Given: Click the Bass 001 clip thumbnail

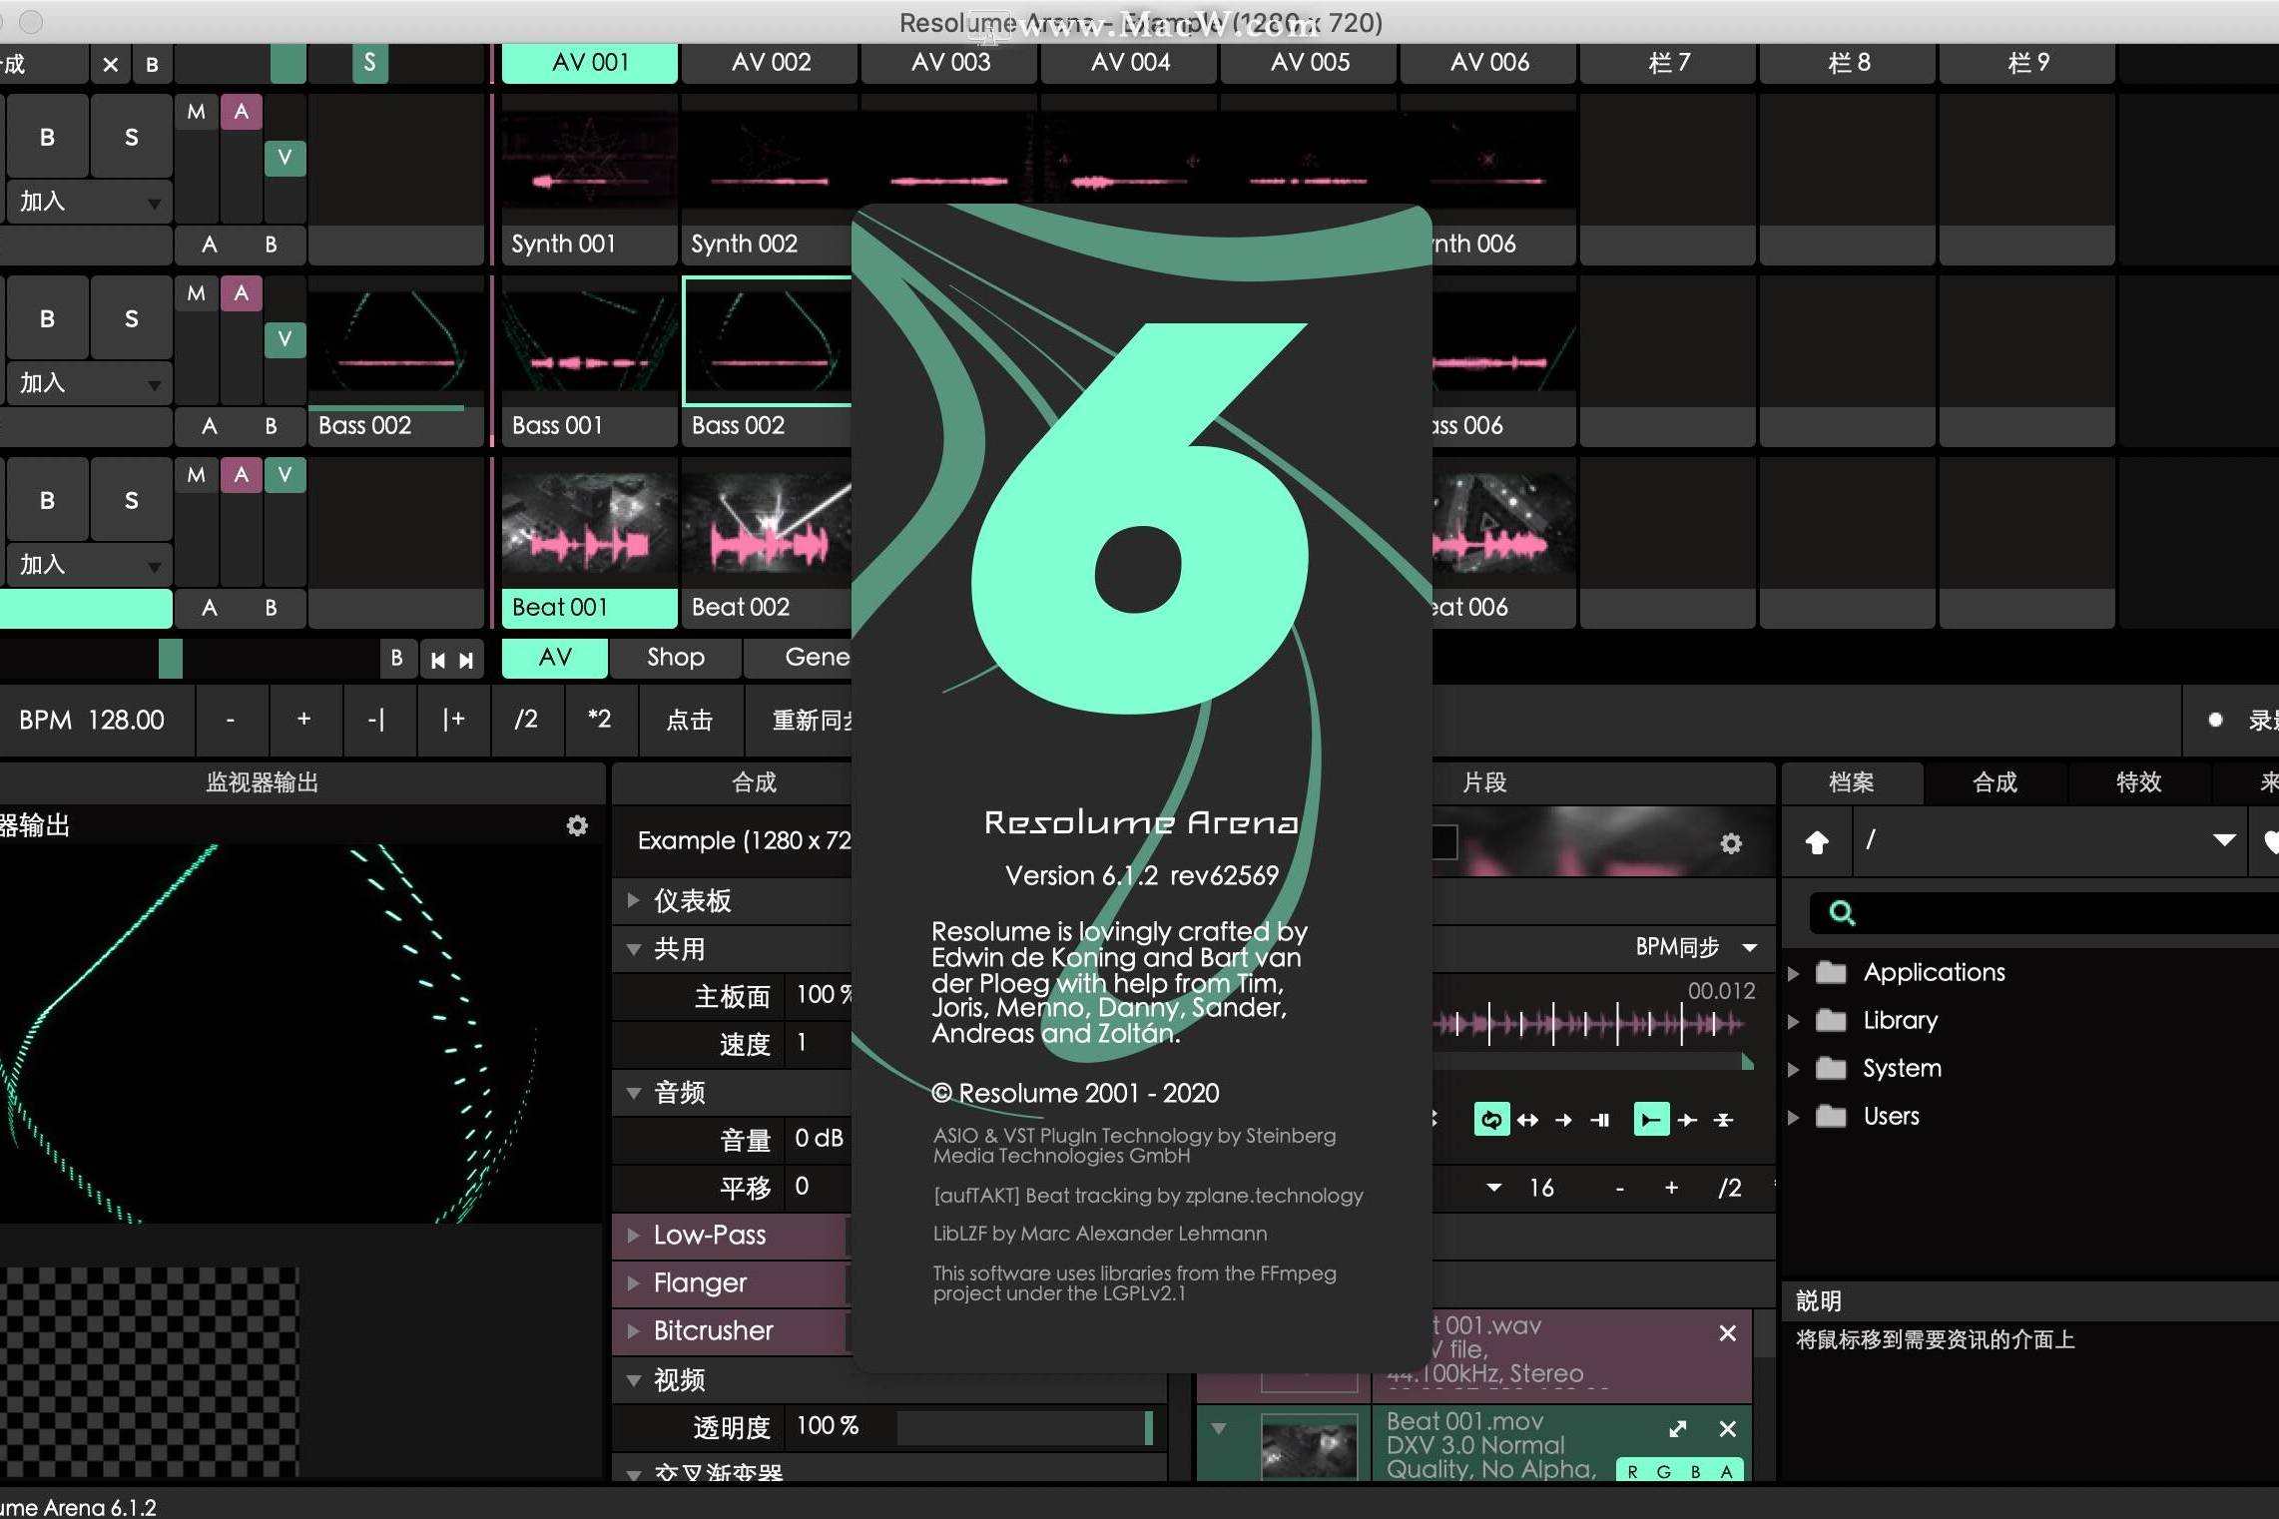Looking at the screenshot, I should tap(589, 343).
